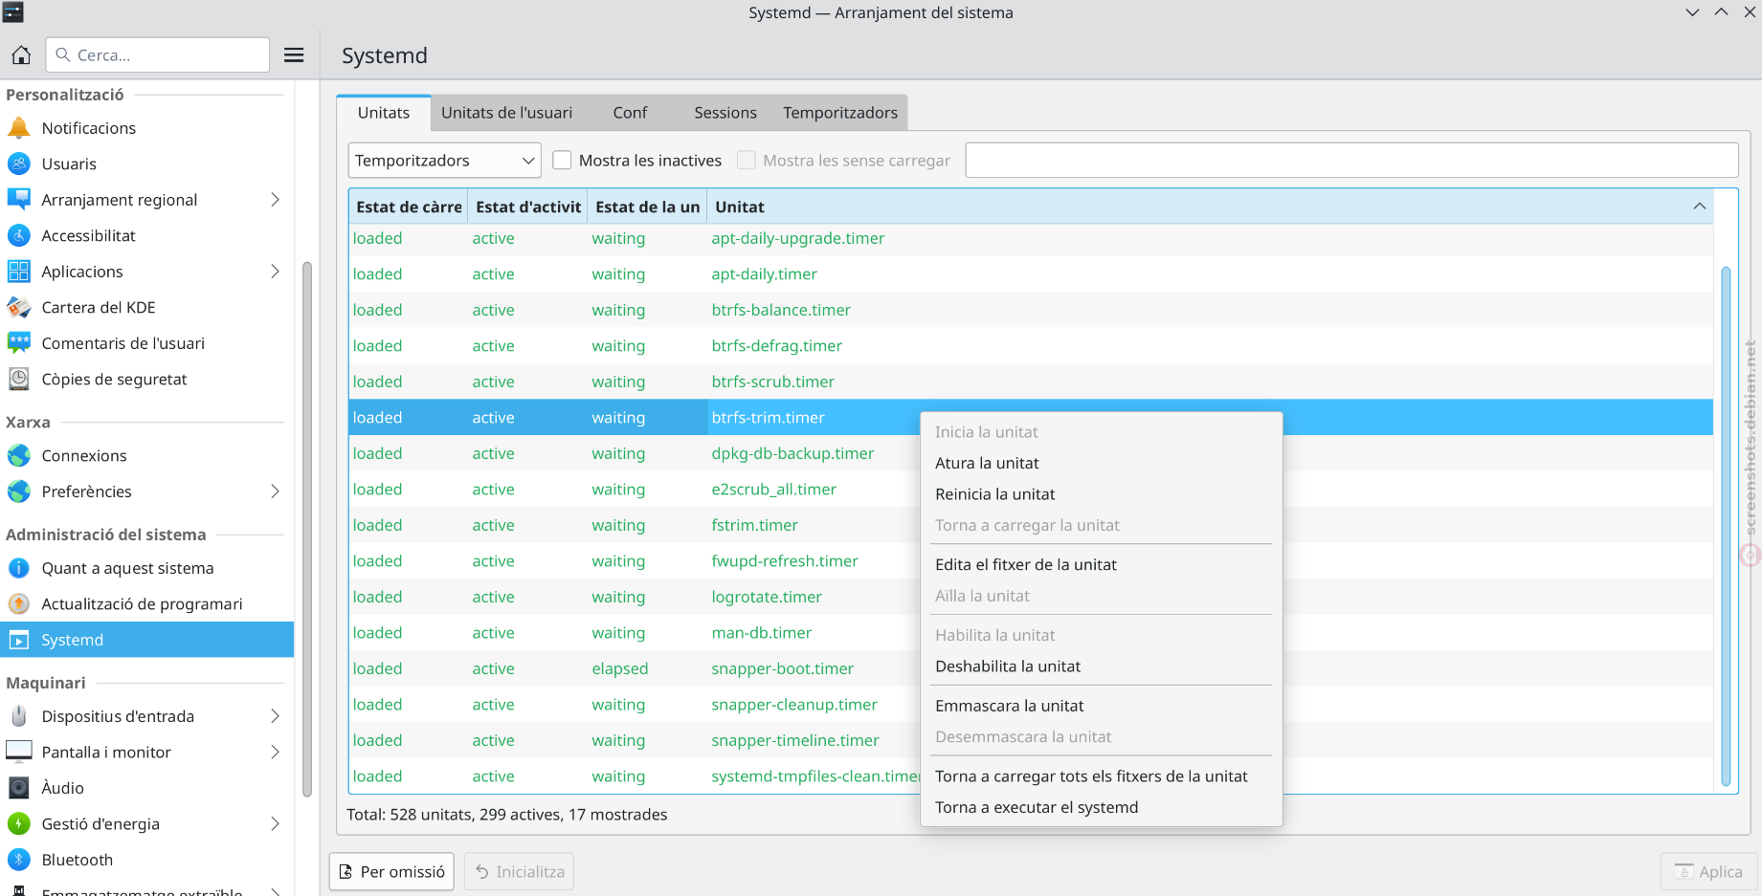Click the Arranjament regional icon

point(19,199)
